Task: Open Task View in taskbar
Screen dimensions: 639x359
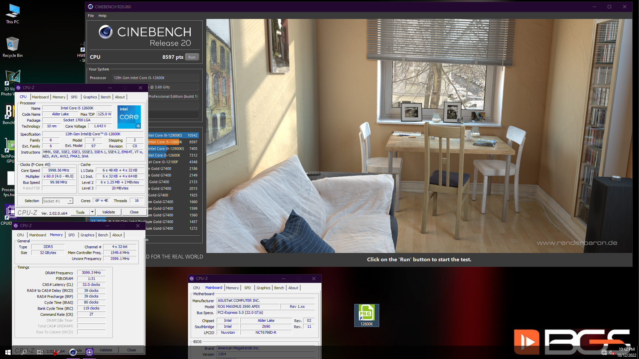Action: (x=40, y=352)
